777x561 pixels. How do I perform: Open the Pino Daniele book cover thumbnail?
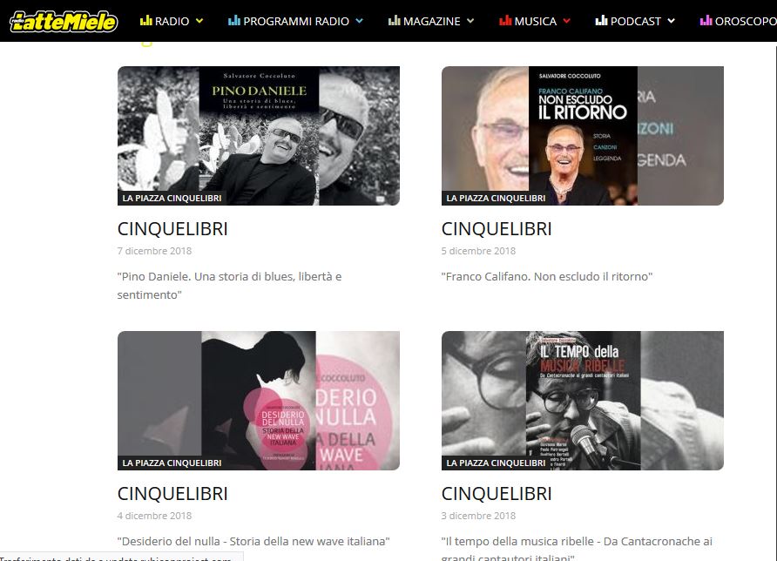click(x=259, y=136)
